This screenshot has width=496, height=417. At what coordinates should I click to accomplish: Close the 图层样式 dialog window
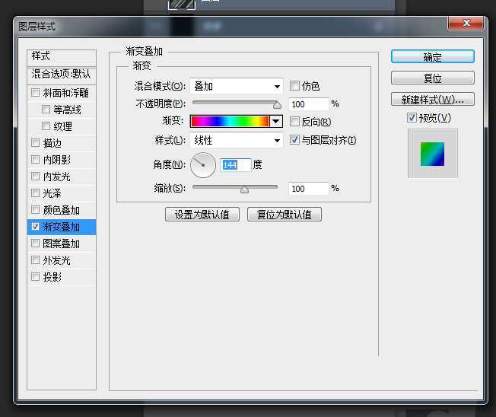coord(465,25)
